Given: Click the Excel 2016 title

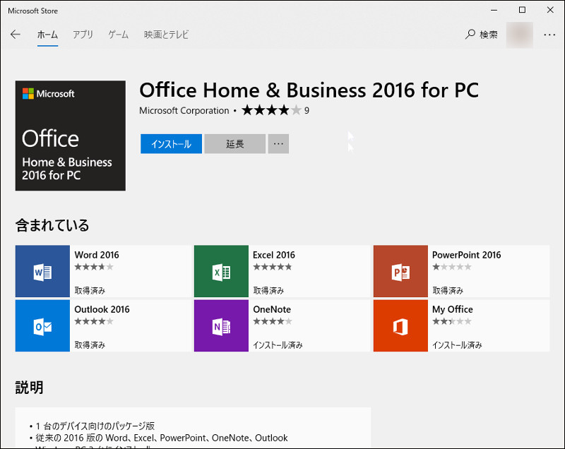Looking at the screenshot, I should (274, 255).
